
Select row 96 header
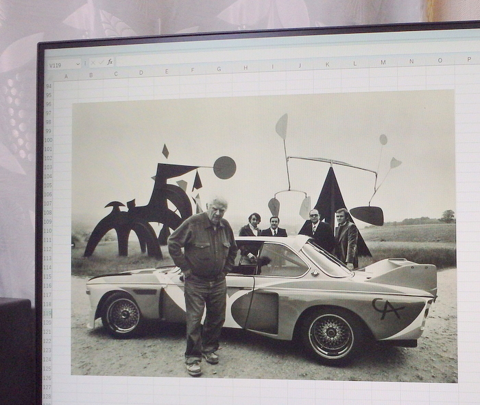49,104
